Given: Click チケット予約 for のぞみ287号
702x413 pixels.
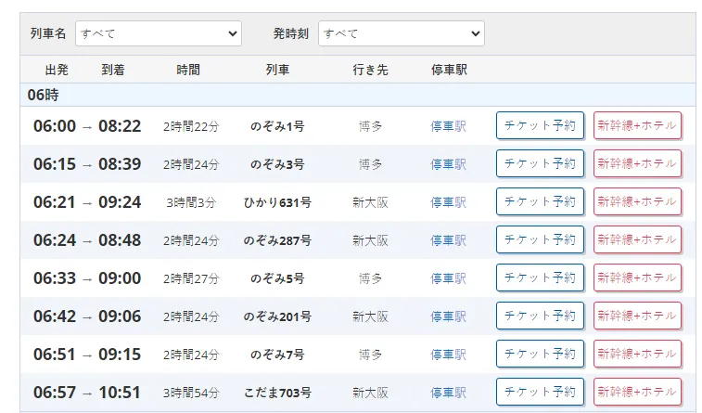Looking at the screenshot, I should click(x=540, y=239).
